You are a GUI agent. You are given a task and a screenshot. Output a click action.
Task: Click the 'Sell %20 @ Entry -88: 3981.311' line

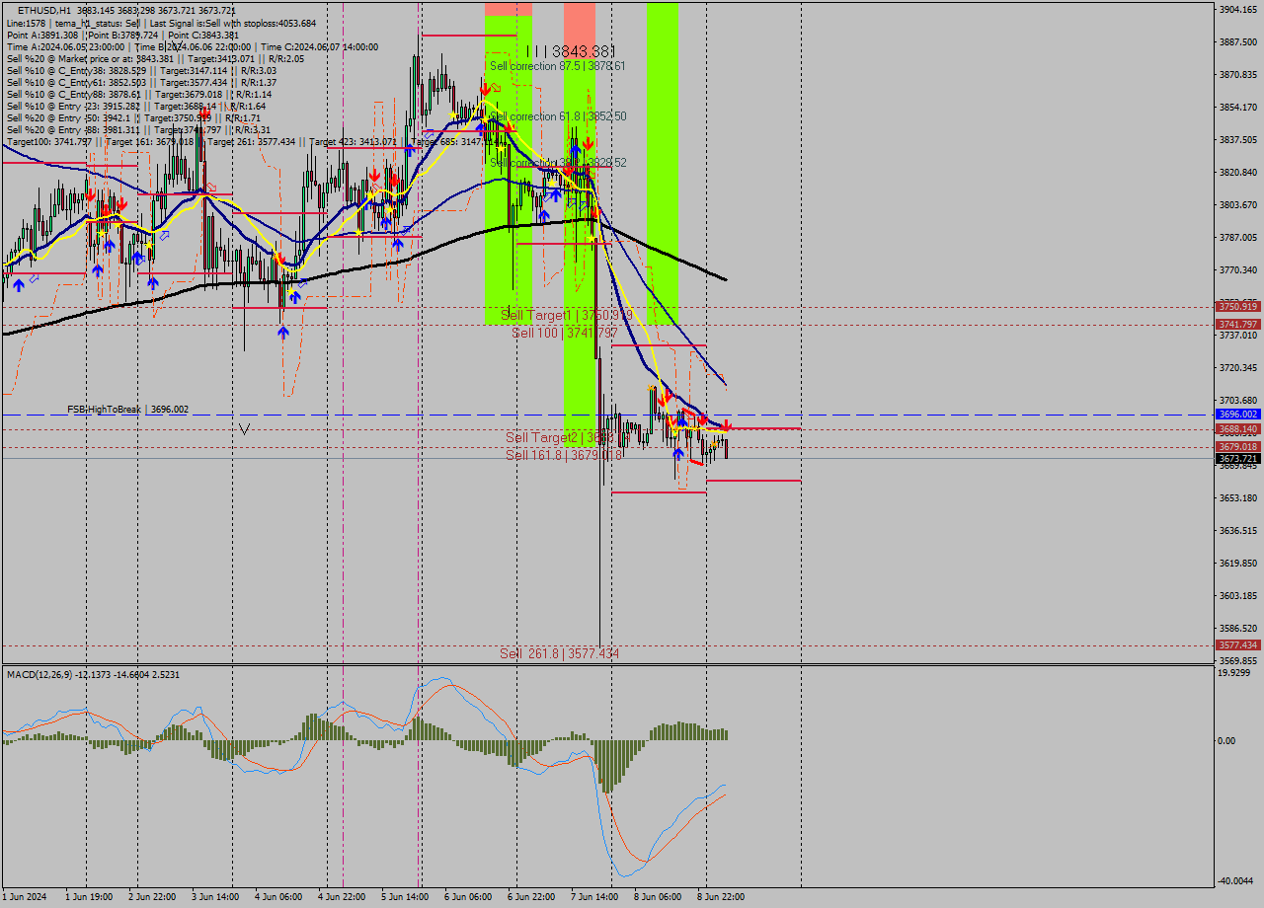pyautogui.click(x=138, y=129)
